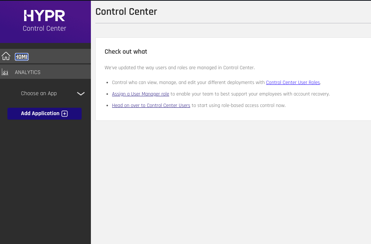Click the Check out what card heading
The width and height of the screenshot is (371, 244).
pyautogui.click(x=126, y=51)
